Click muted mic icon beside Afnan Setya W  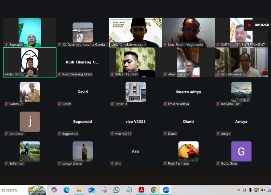point(165,74)
